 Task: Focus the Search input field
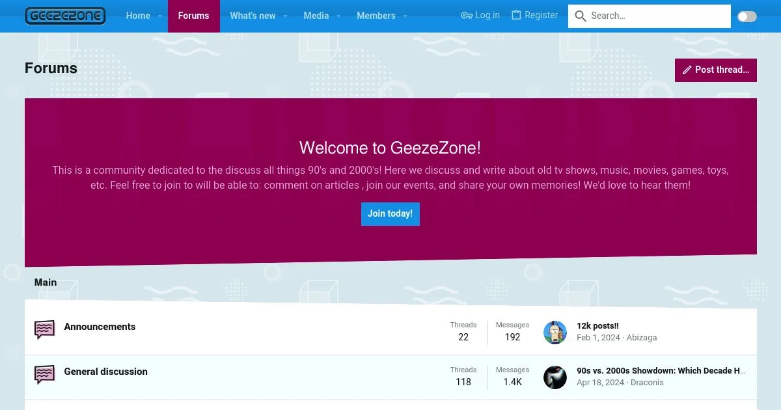click(650, 16)
